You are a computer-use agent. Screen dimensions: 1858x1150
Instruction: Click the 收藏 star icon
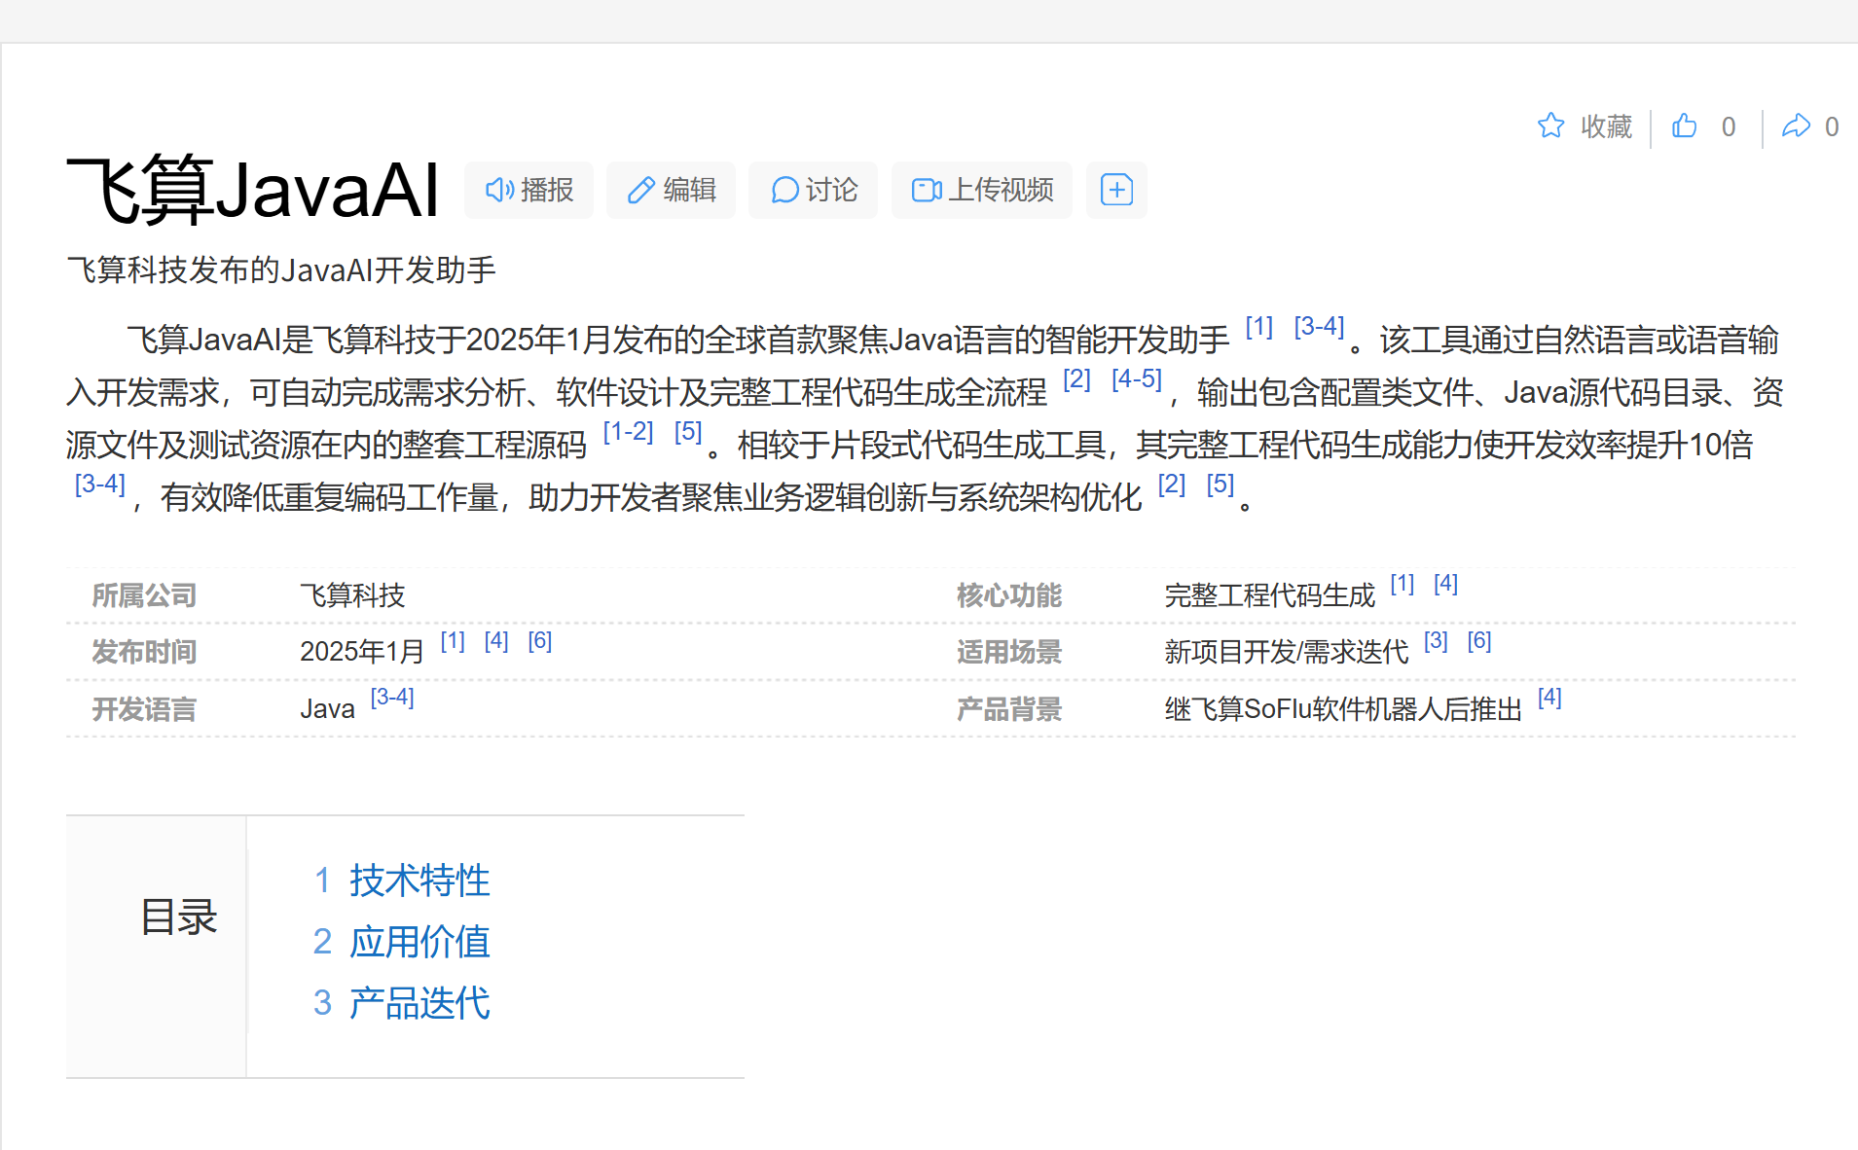click(x=1550, y=126)
